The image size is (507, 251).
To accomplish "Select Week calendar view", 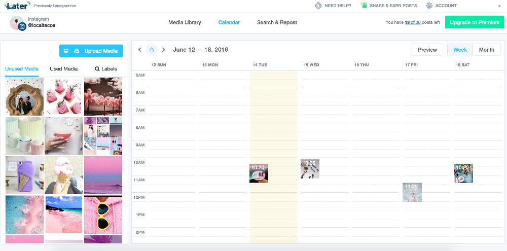I will coord(460,50).
